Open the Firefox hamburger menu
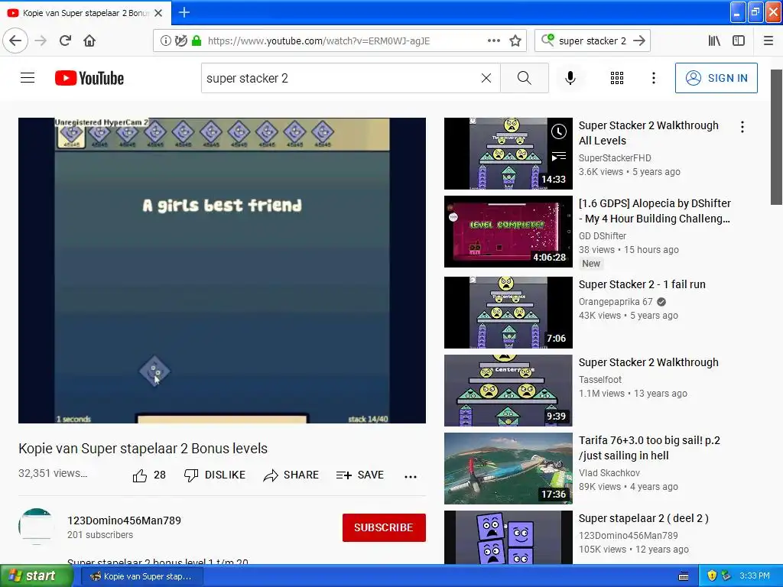This screenshot has height=587, width=783. [x=768, y=41]
